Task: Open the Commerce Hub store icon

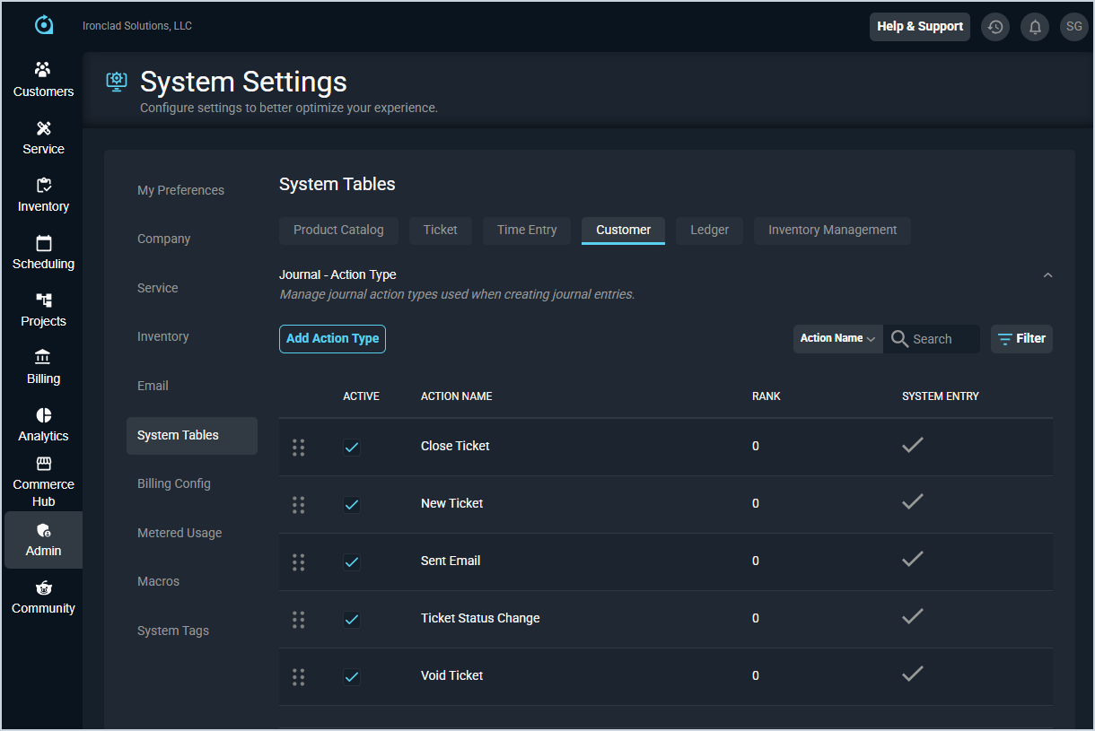Action: pos(43,464)
